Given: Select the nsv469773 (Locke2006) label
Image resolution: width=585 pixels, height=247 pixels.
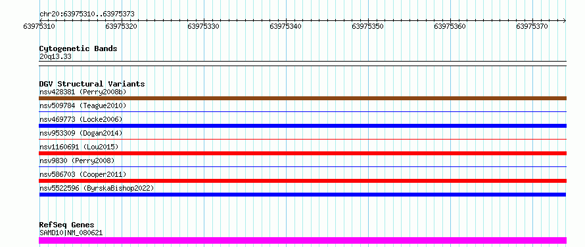Looking at the screenshot, I should (81, 119).
